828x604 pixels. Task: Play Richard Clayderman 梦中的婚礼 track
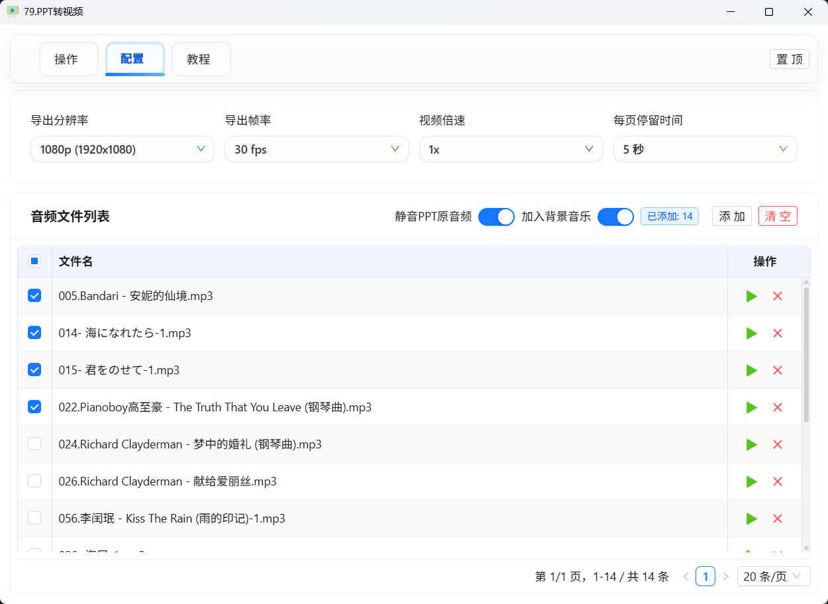[751, 444]
